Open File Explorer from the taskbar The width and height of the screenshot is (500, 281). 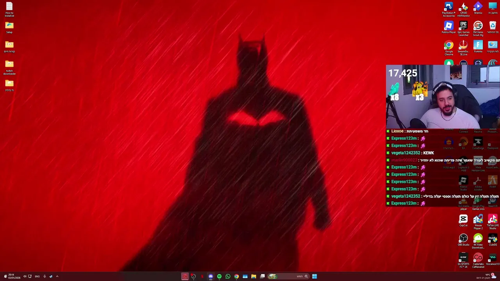(x=254, y=276)
